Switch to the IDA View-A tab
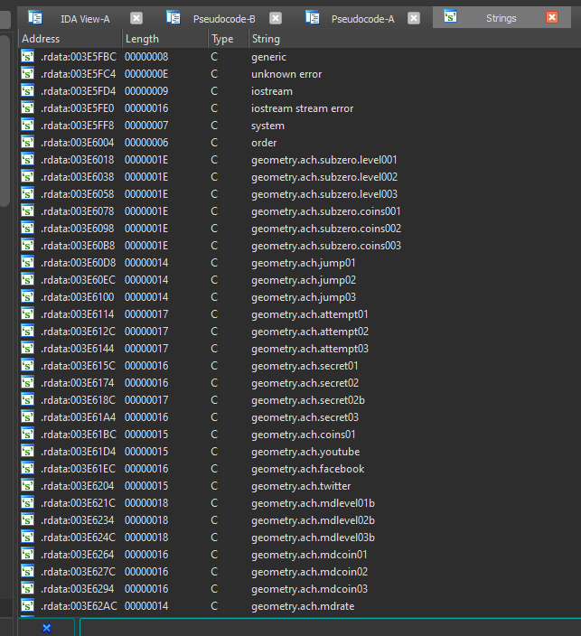The height and width of the screenshot is (636, 581). 85,19
